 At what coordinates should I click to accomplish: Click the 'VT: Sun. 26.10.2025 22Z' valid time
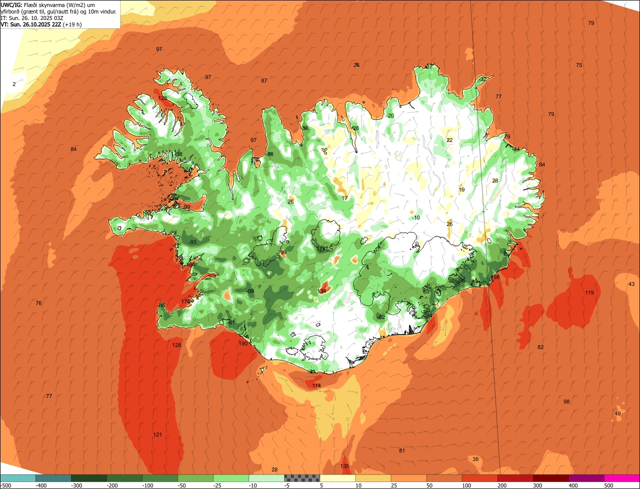tap(31, 24)
